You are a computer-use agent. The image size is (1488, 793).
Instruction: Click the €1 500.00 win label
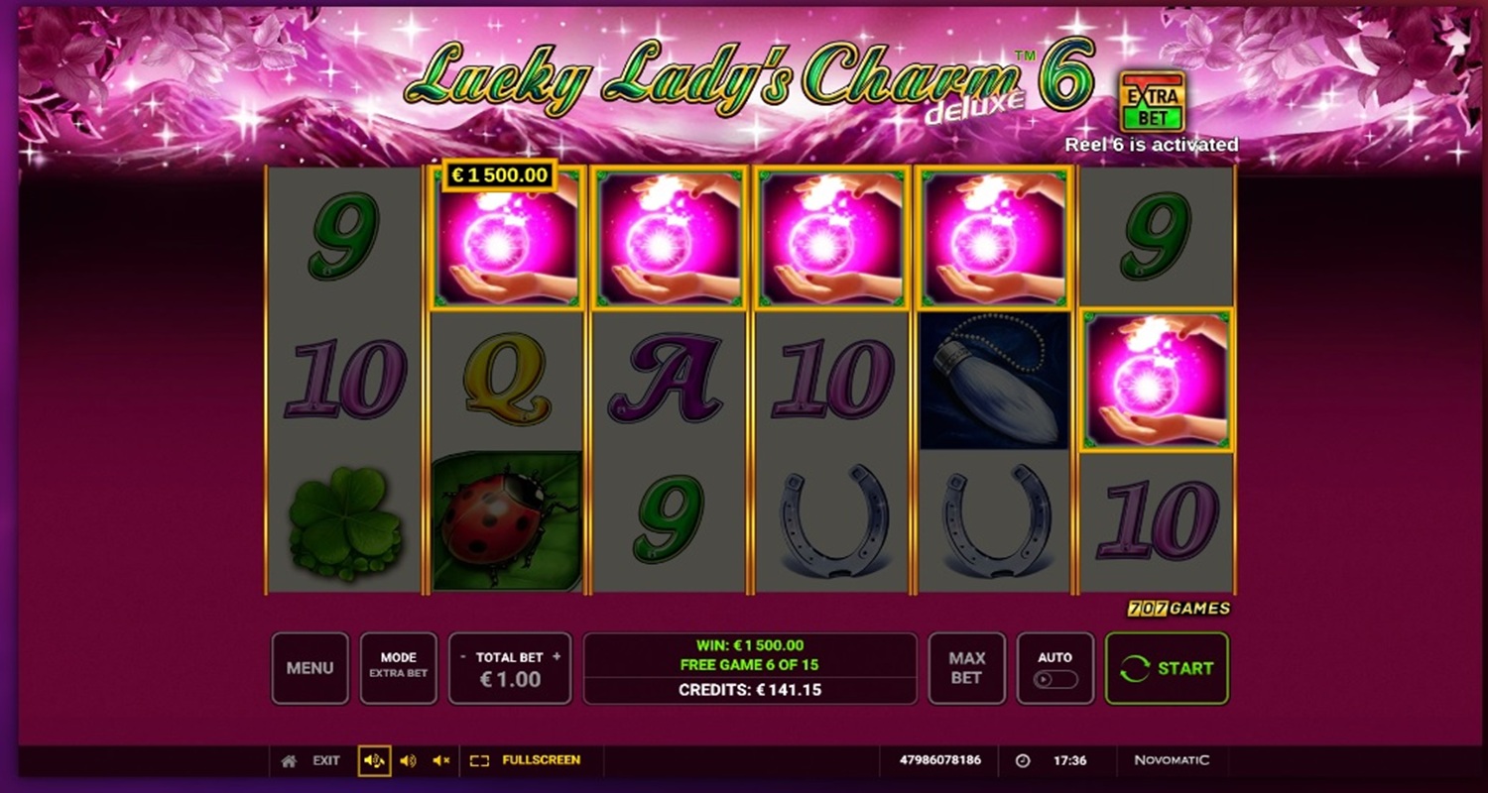click(x=500, y=175)
